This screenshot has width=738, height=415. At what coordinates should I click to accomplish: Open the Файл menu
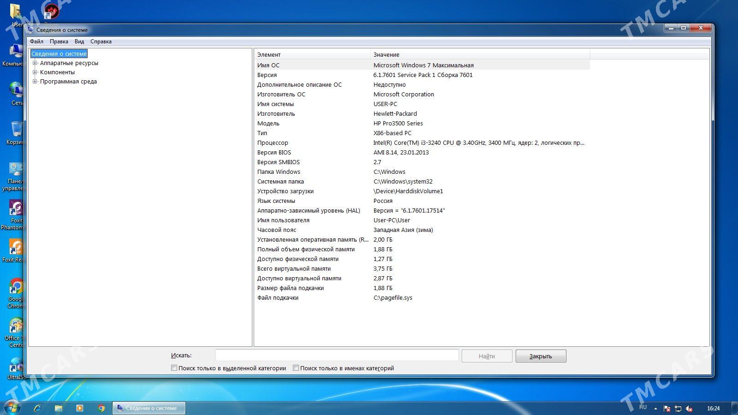pos(36,41)
